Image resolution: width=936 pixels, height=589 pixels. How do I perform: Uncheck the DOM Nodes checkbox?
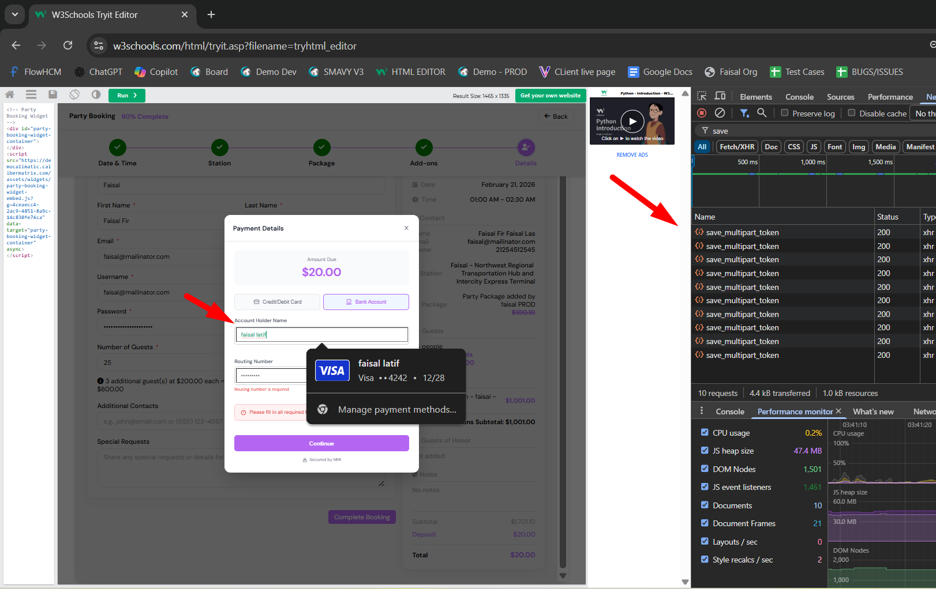coord(705,469)
